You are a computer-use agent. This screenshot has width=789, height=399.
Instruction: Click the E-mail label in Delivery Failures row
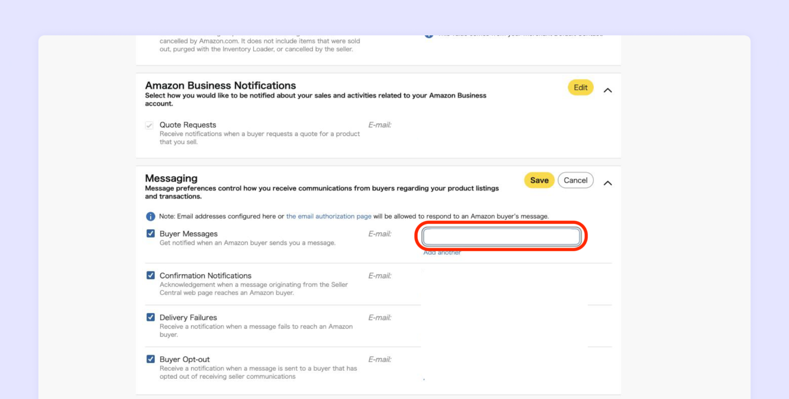tap(380, 318)
